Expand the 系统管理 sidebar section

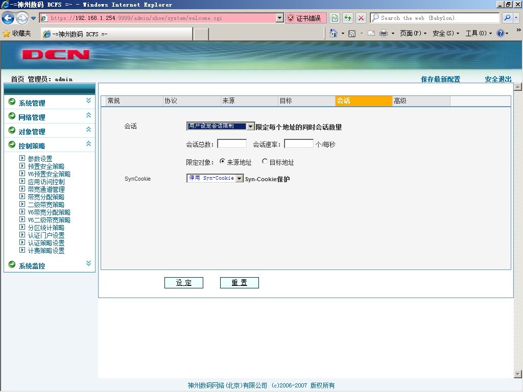[x=88, y=101]
